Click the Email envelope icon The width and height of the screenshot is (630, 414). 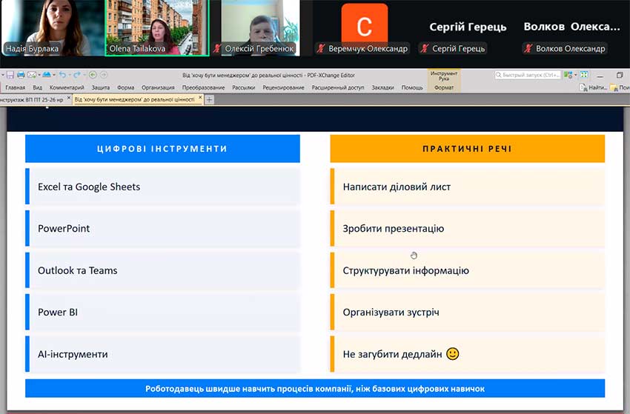(x=31, y=75)
